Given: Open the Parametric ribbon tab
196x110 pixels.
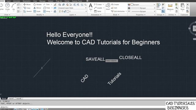Looking at the screenshot, I should pos(27,1).
